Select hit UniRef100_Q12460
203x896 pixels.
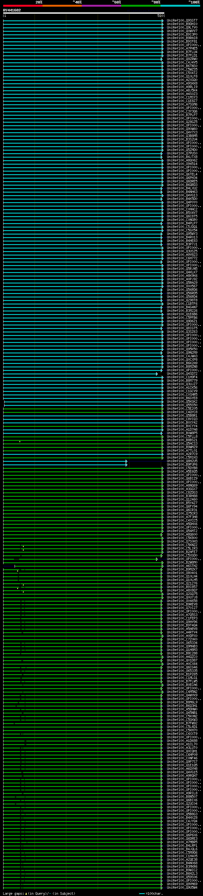[x=182, y=499]
